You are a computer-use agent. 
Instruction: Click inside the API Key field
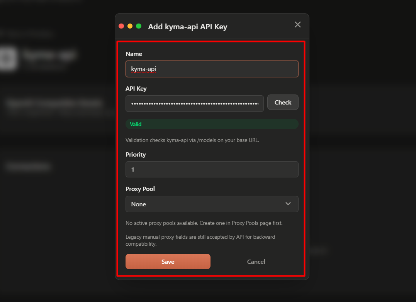[195, 103]
